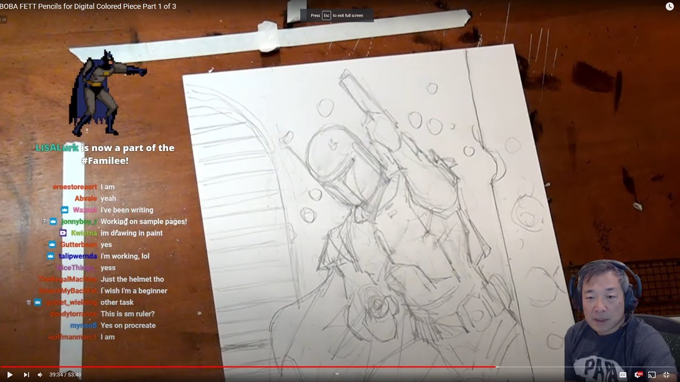
Task: Mute the video with the speaker icon
Action: (x=40, y=375)
